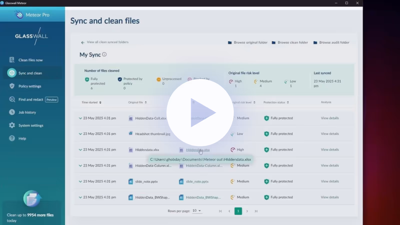
Task: Click original HiddenData_BWShap file icon
Action: point(130,197)
